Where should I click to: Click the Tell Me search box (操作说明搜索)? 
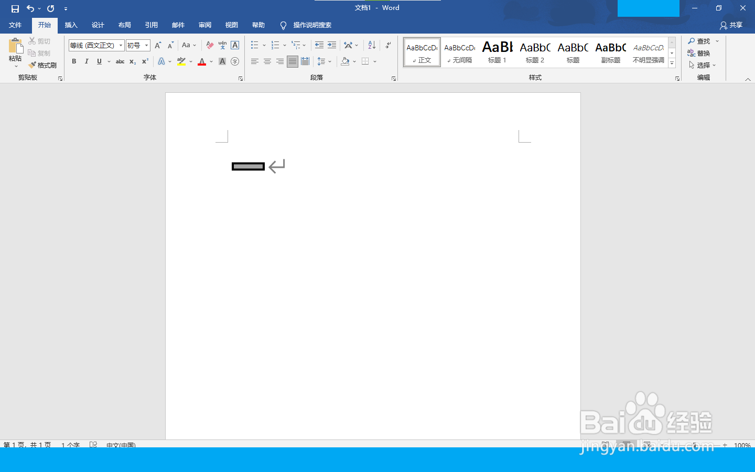pos(311,25)
